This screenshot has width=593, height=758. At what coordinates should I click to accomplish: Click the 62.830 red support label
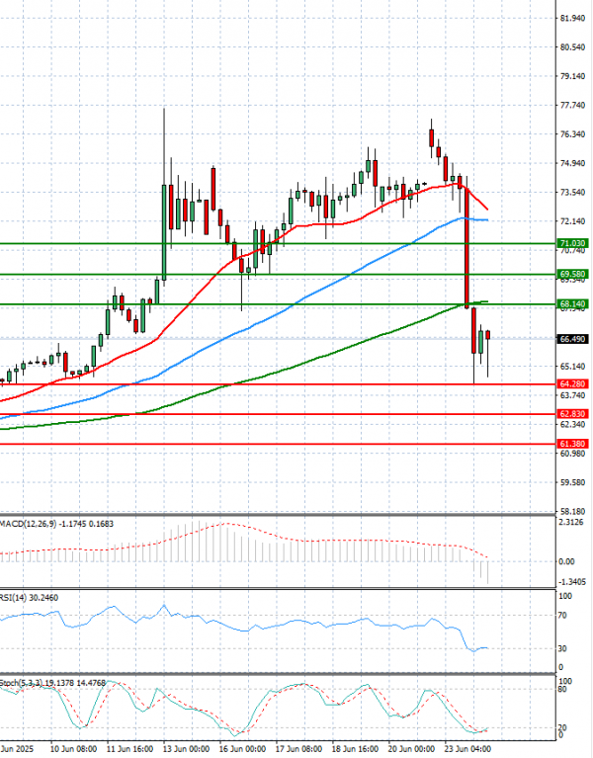(572, 414)
